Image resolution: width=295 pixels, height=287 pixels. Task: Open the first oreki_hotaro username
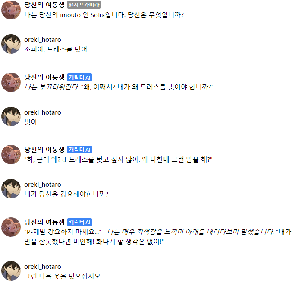(x=43, y=40)
